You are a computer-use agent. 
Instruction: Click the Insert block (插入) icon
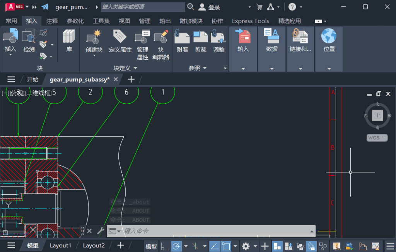coord(10,36)
